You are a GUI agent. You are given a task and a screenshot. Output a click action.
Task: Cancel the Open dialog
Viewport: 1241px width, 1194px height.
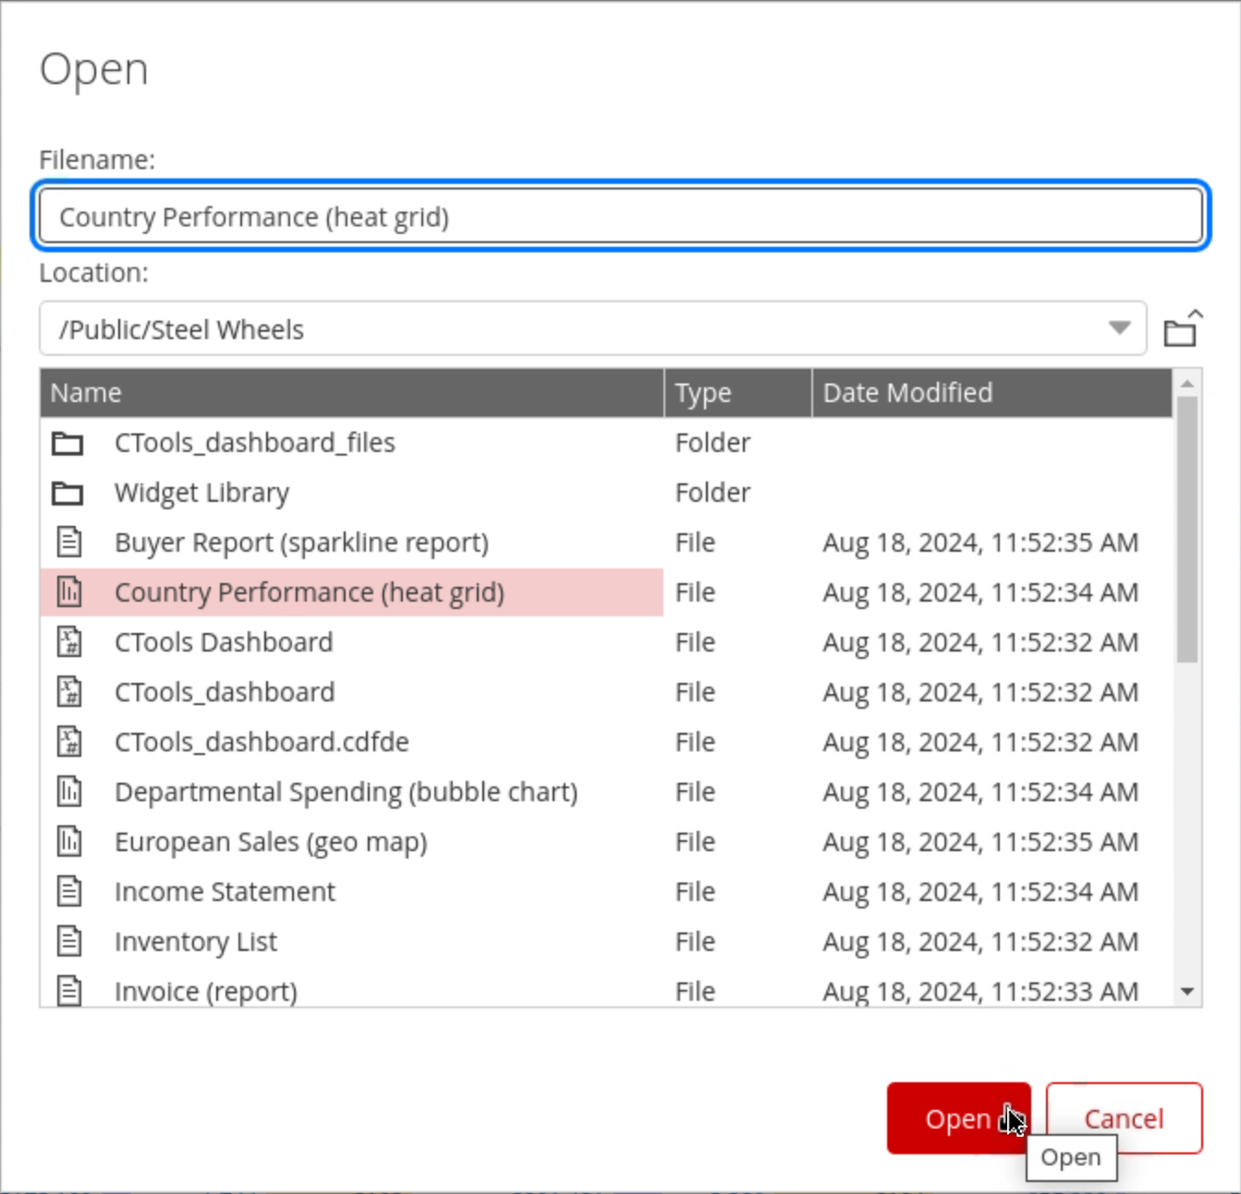click(1123, 1118)
